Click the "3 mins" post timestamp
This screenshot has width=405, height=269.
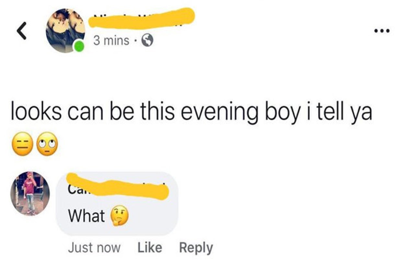coord(111,41)
